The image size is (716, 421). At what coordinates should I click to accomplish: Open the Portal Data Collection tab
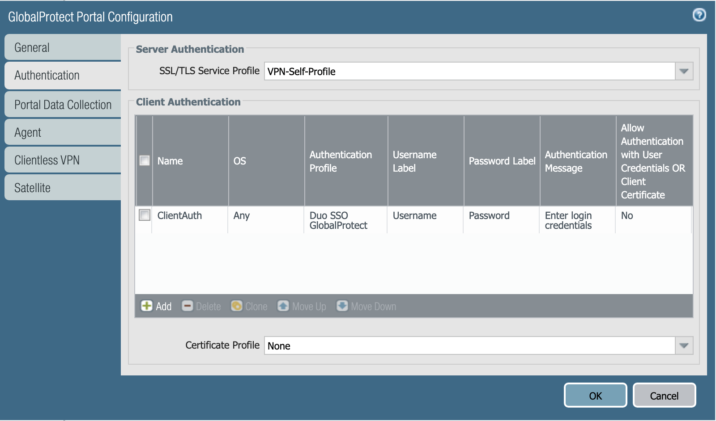[62, 104]
